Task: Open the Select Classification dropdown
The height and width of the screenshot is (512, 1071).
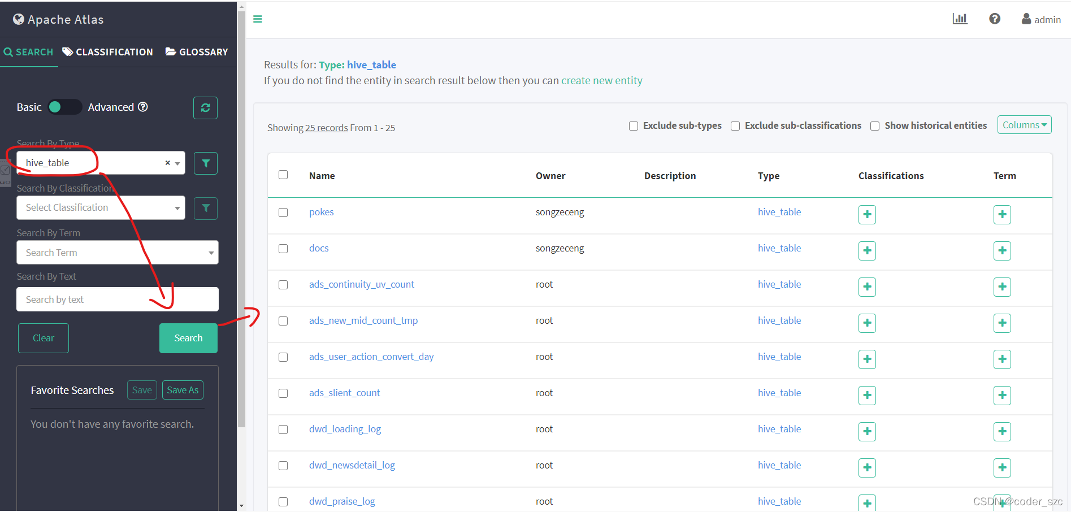Action: pos(101,208)
